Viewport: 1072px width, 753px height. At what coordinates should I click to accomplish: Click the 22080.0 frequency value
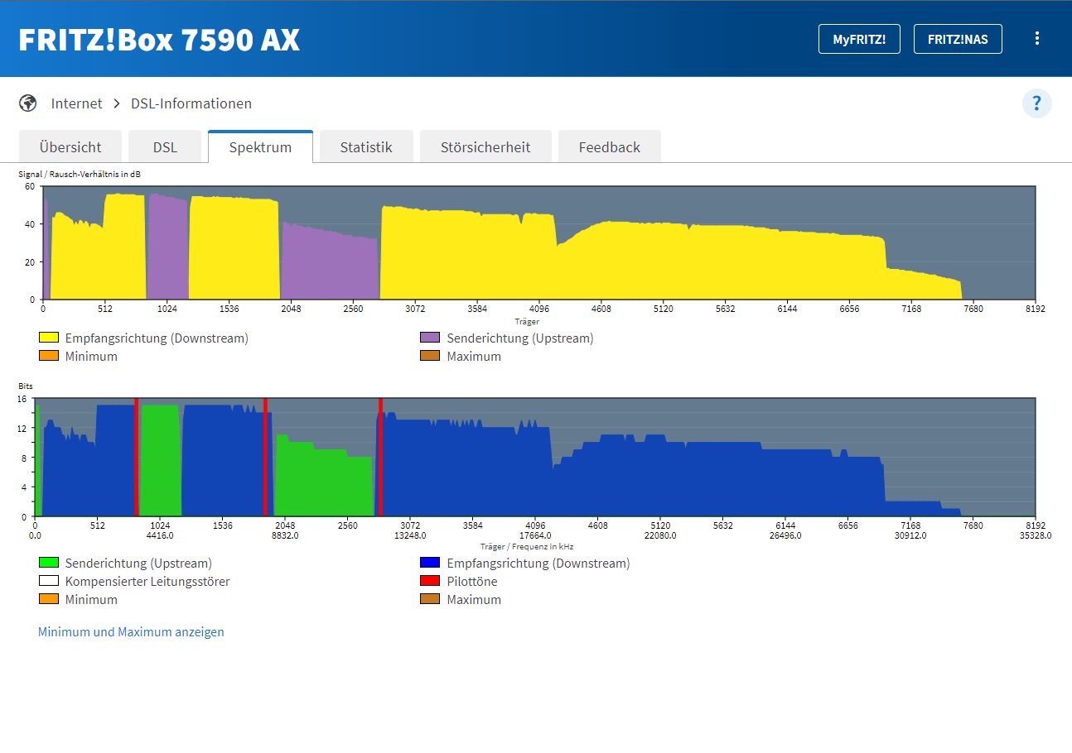660,535
